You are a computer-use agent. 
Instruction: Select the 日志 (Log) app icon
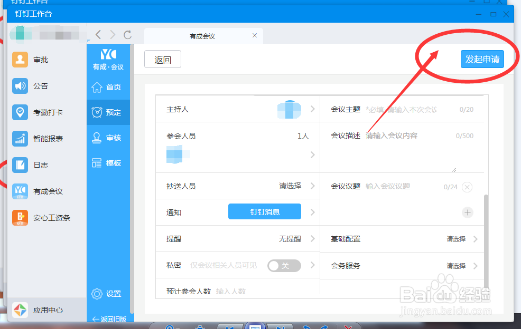tap(20, 165)
